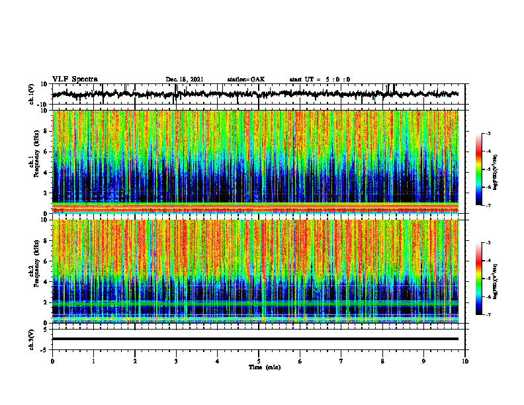
Task: Click the flat ch.3 voltage trace
Action: [x=255, y=339]
